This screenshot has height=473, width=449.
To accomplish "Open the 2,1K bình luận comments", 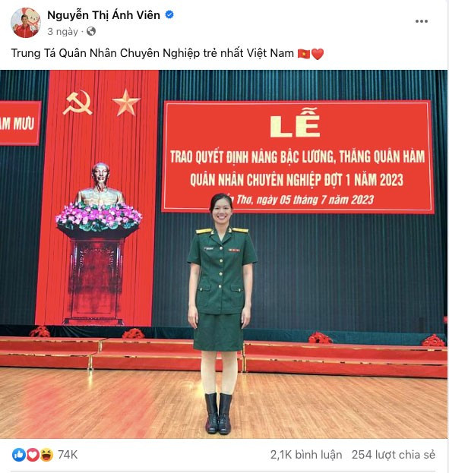I will [306, 455].
